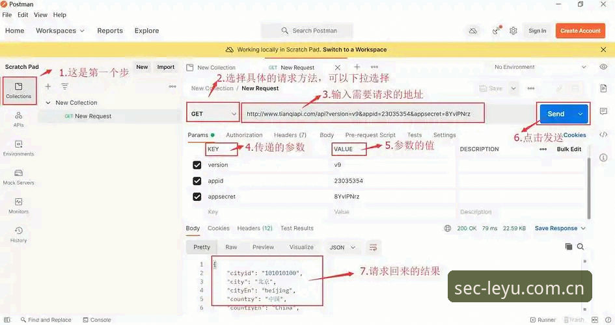615x325 pixels.
Task: Switch to the response Cookies tab
Action: tap(219, 228)
